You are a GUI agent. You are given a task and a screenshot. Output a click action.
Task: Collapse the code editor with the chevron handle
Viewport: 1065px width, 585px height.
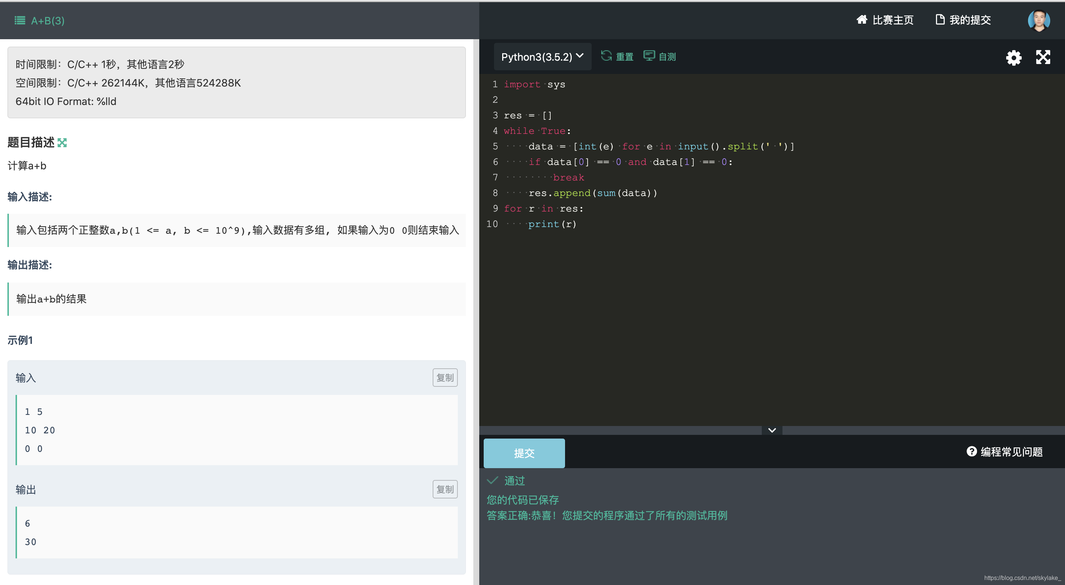click(x=771, y=430)
